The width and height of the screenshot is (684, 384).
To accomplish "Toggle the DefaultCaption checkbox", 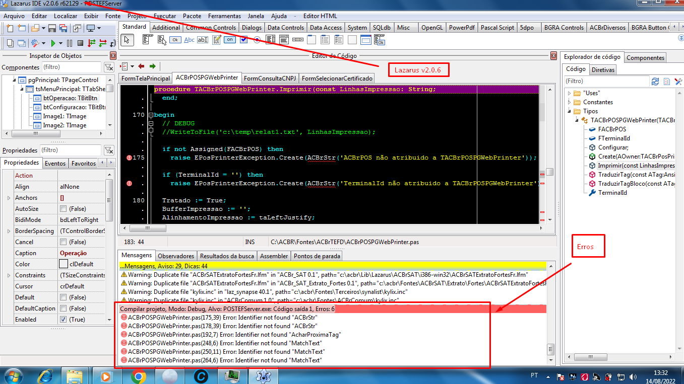I will [x=63, y=309].
